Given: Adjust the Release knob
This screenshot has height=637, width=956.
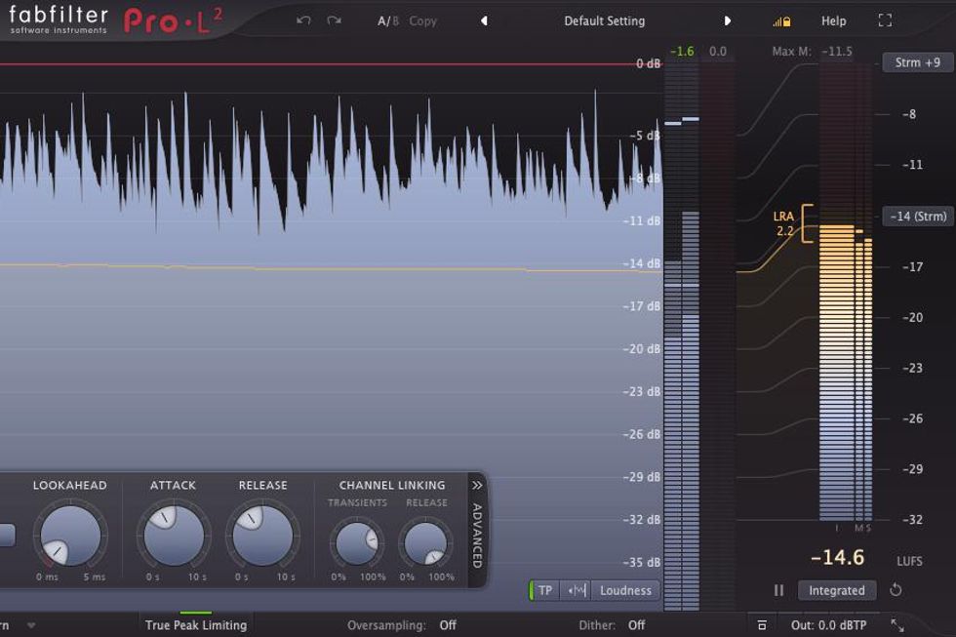Looking at the screenshot, I should [262, 536].
